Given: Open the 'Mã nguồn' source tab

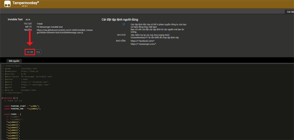Looking at the screenshot, I should pyautogui.click(x=14, y=61).
